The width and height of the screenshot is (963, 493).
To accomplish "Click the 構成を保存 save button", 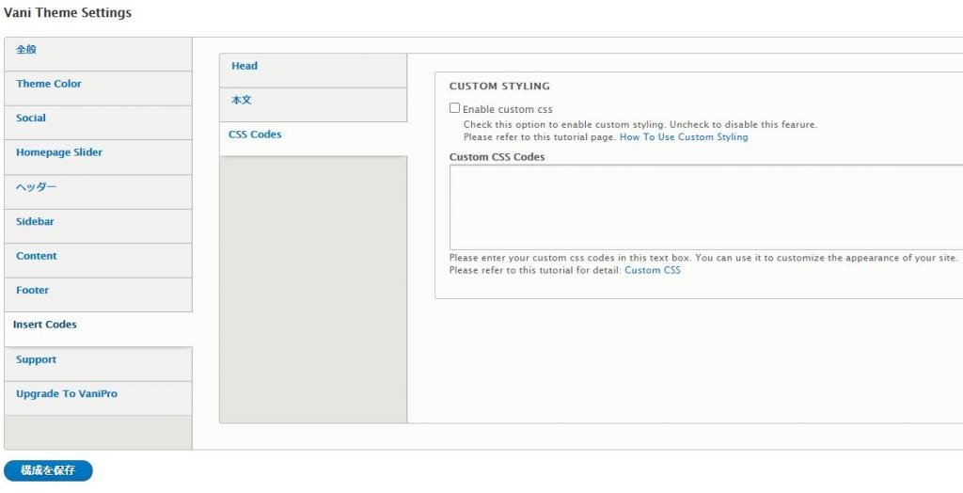I will [x=48, y=470].
